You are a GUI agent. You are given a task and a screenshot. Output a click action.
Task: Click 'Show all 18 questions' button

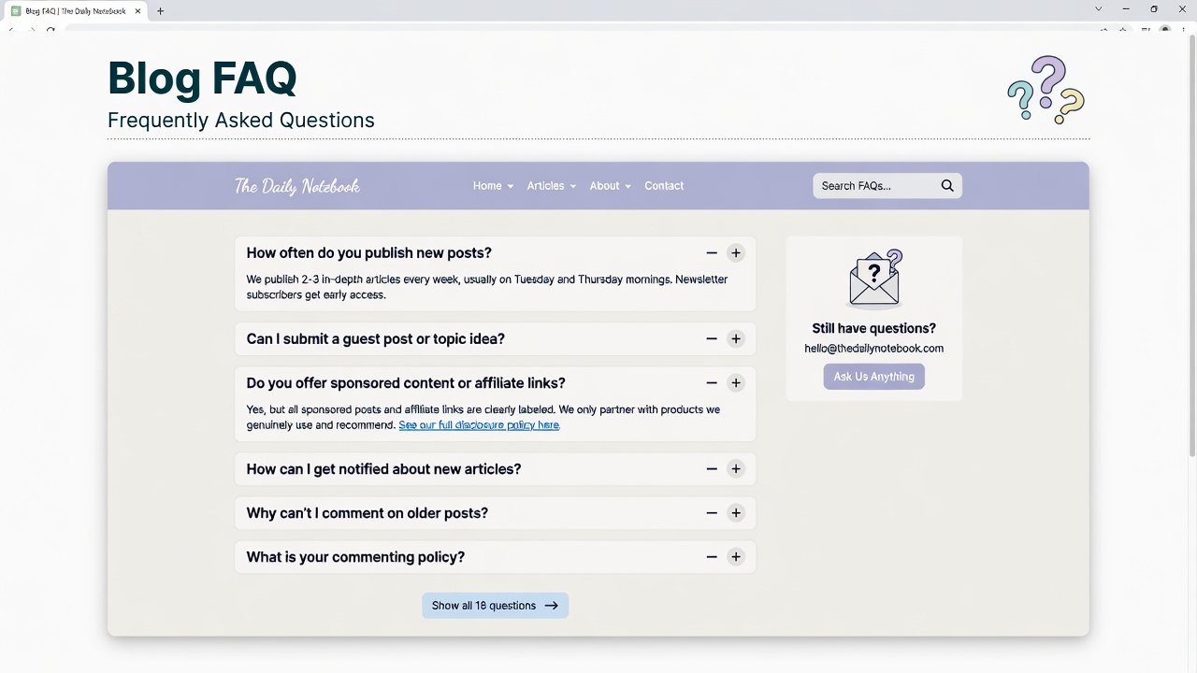495,606
